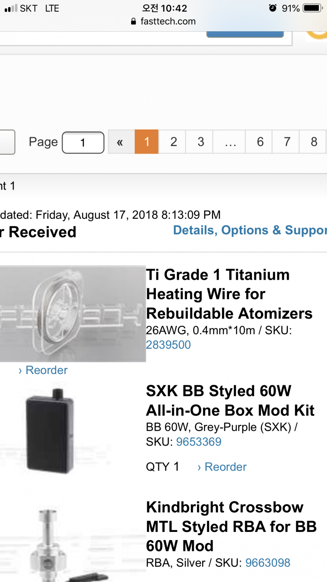327x582 pixels.
Task: Click the pagination ellipsis button
Action: [x=230, y=142]
